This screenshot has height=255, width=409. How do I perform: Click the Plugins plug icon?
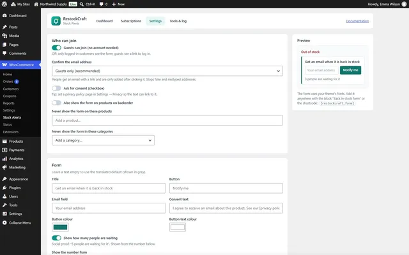coord(4,187)
